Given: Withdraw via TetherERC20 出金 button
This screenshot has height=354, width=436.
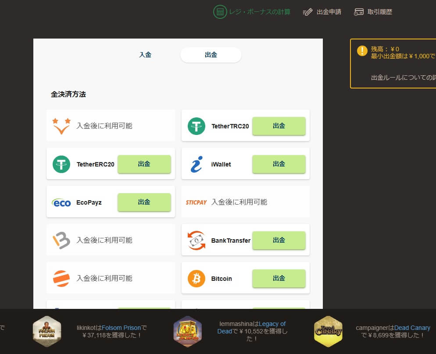Looking at the screenshot, I should (144, 164).
